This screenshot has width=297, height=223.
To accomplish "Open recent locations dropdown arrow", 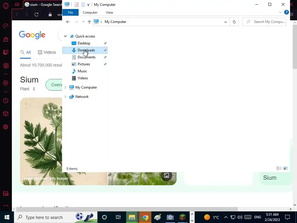I will coord(83,22).
